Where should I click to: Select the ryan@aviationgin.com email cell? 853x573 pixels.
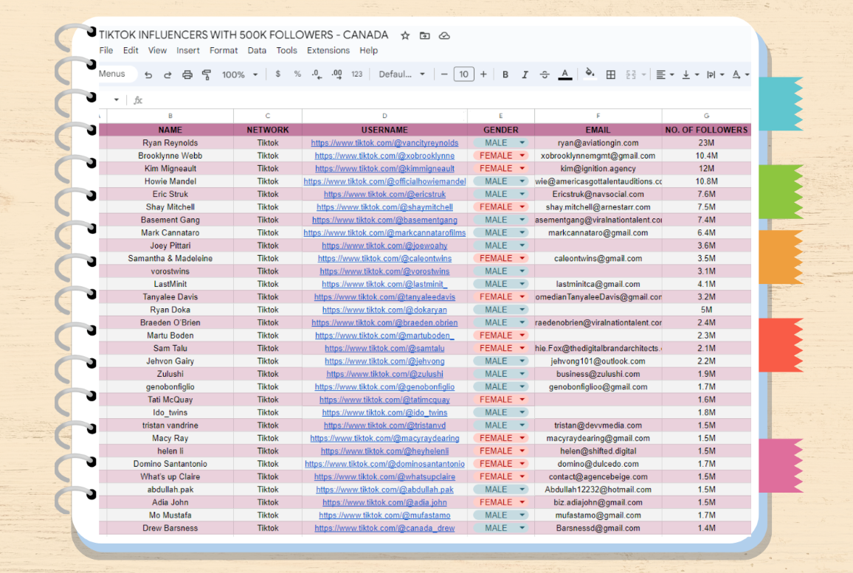click(598, 143)
